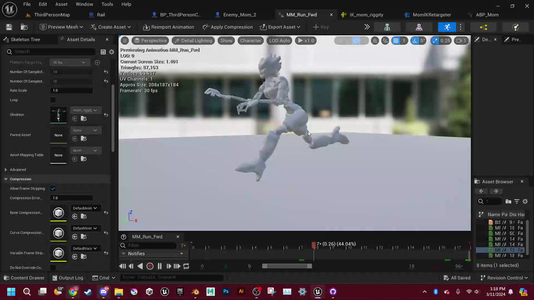
Task: Open the Tools menu
Action: [x=107, y=4]
